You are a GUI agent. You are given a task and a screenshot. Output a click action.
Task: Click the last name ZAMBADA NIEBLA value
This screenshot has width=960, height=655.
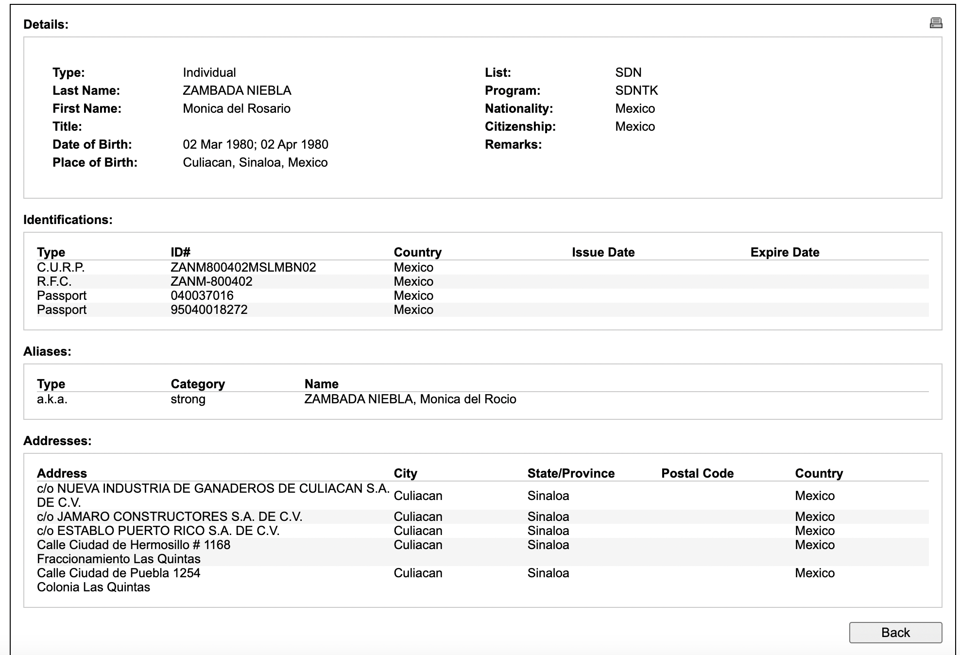[x=237, y=90]
